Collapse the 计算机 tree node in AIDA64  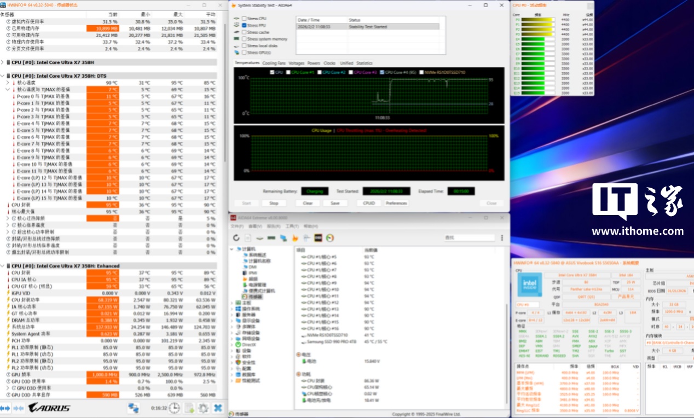click(x=232, y=249)
